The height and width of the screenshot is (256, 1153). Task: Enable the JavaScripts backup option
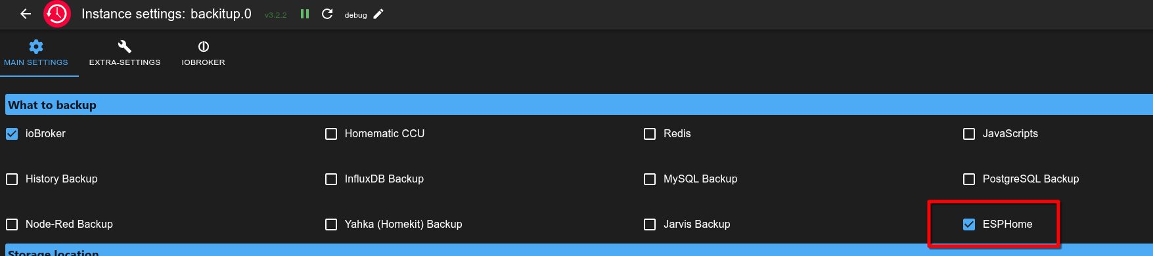(x=969, y=134)
